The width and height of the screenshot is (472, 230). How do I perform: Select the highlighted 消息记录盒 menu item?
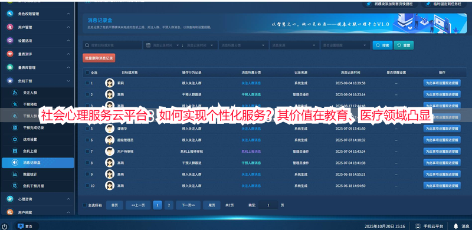(x=38, y=163)
